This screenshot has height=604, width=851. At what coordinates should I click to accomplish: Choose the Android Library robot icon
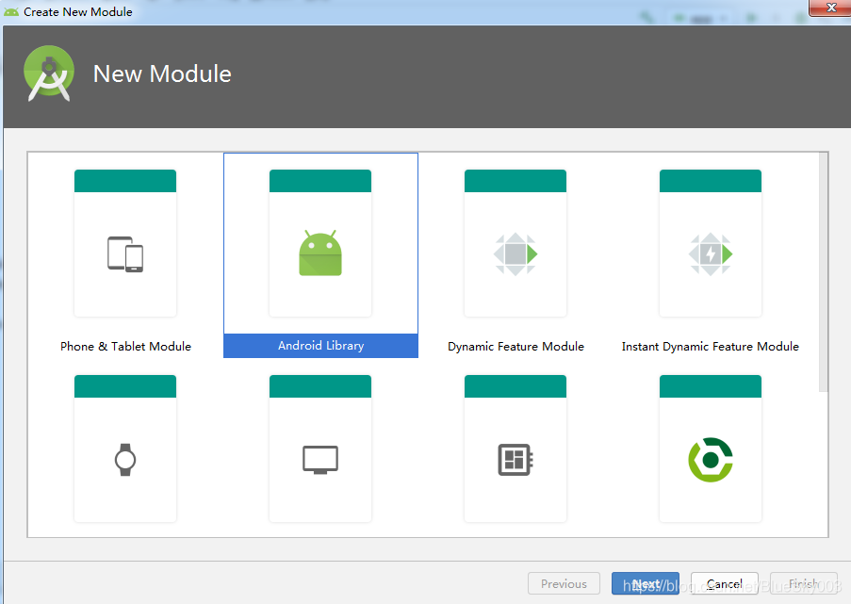pyautogui.click(x=320, y=253)
